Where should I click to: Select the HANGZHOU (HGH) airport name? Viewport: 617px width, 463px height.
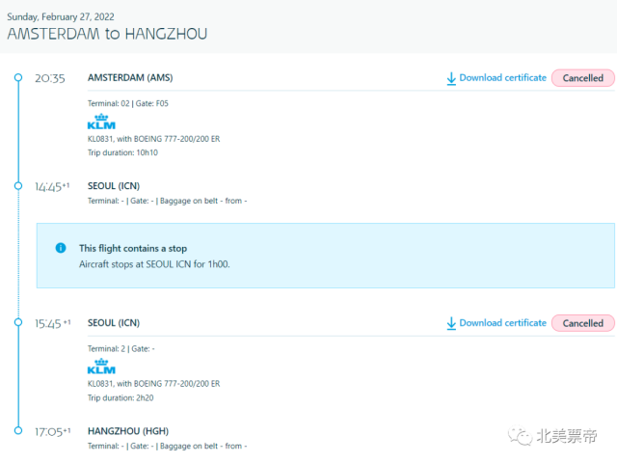pyautogui.click(x=128, y=430)
